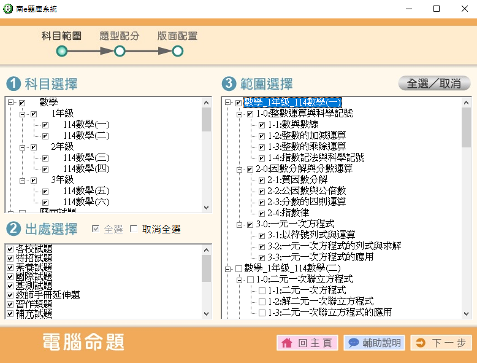Click the speech bubble icon for 輔助說明
Image resolution: width=477 pixels, height=363 pixels.
(353, 343)
